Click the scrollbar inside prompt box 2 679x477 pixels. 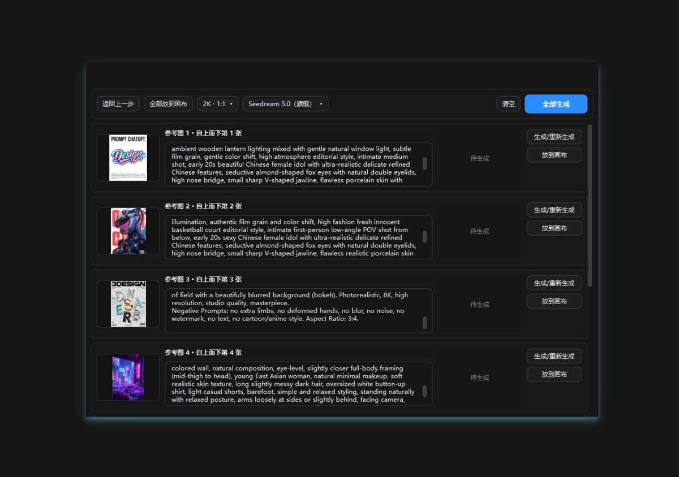[425, 237]
